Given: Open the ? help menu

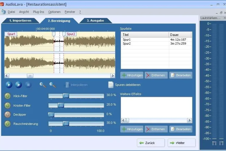Looking at the screenshot, I should click(80, 12).
